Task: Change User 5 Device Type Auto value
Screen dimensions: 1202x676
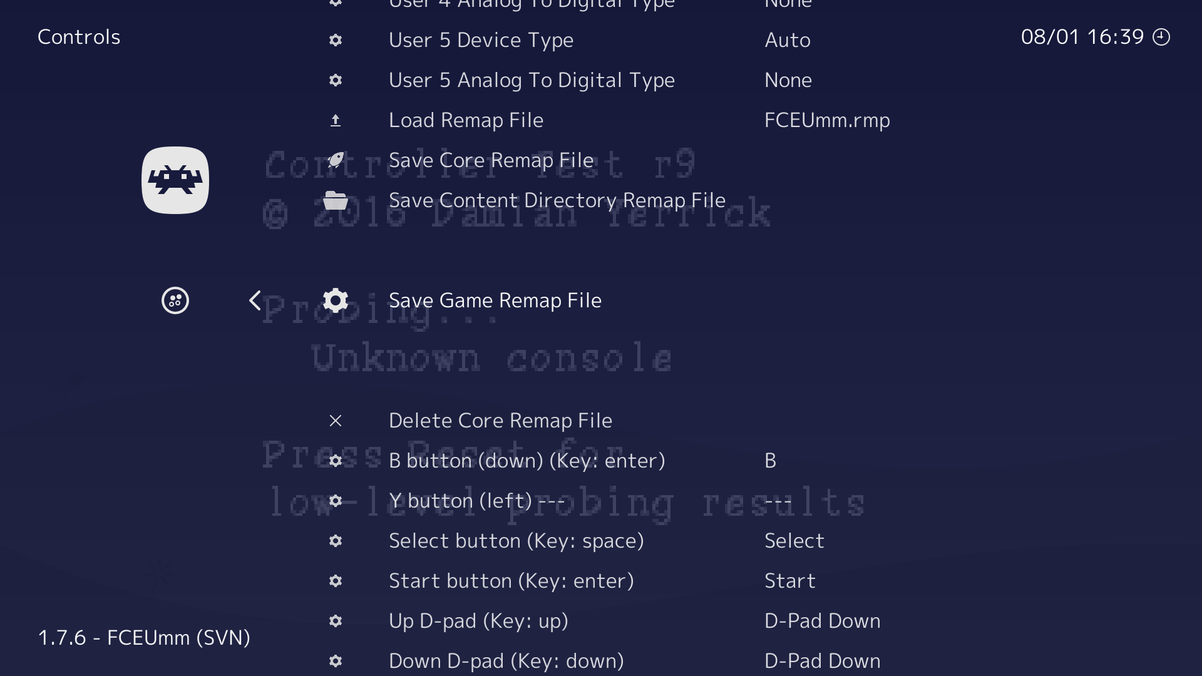Action: pyautogui.click(x=788, y=40)
